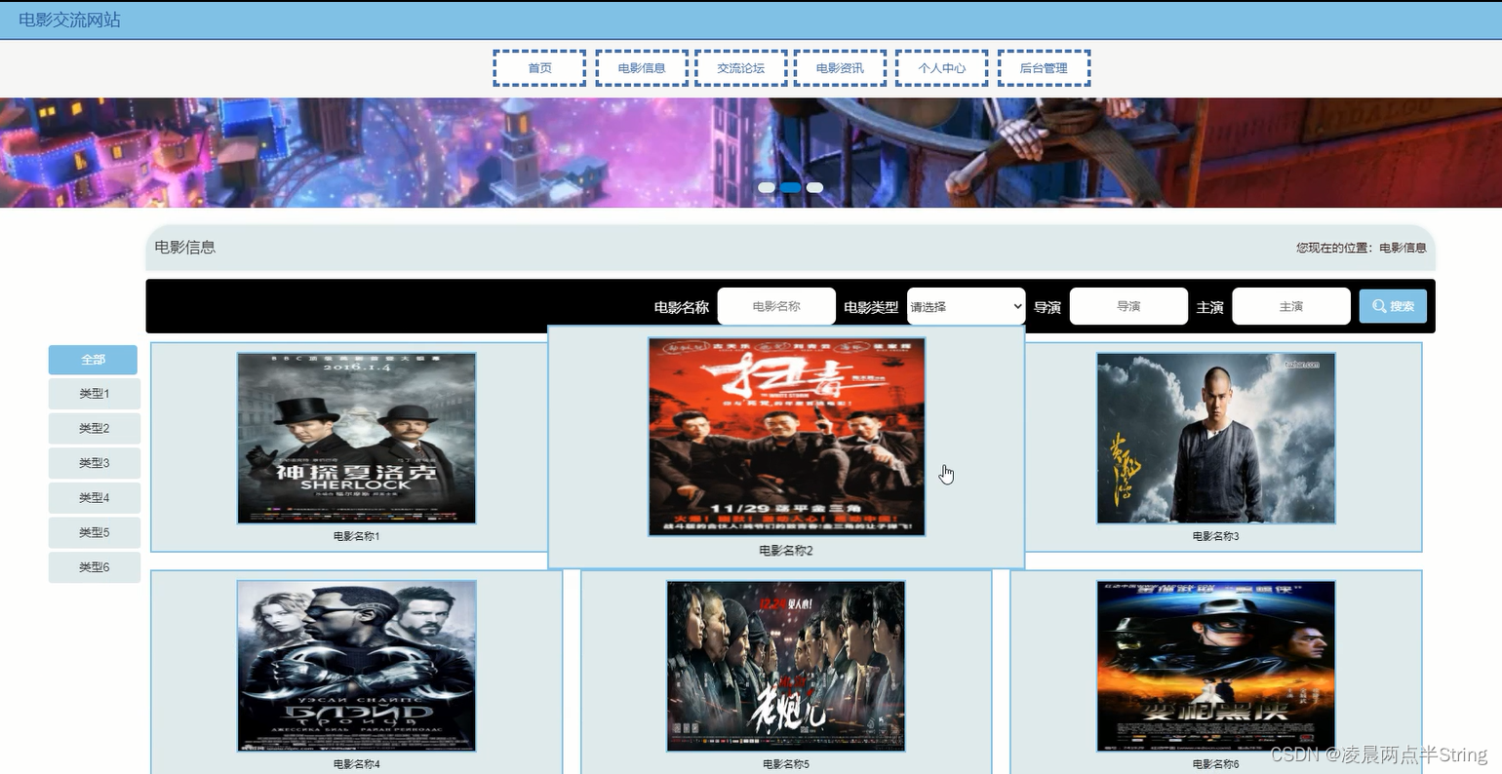Expand the 电影类型 请选择 dropdown
Image resolution: width=1502 pixels, height=774 pixels.
point(966,306)
